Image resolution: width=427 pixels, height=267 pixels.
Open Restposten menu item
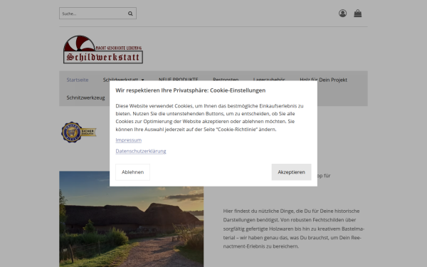[226, 79]
